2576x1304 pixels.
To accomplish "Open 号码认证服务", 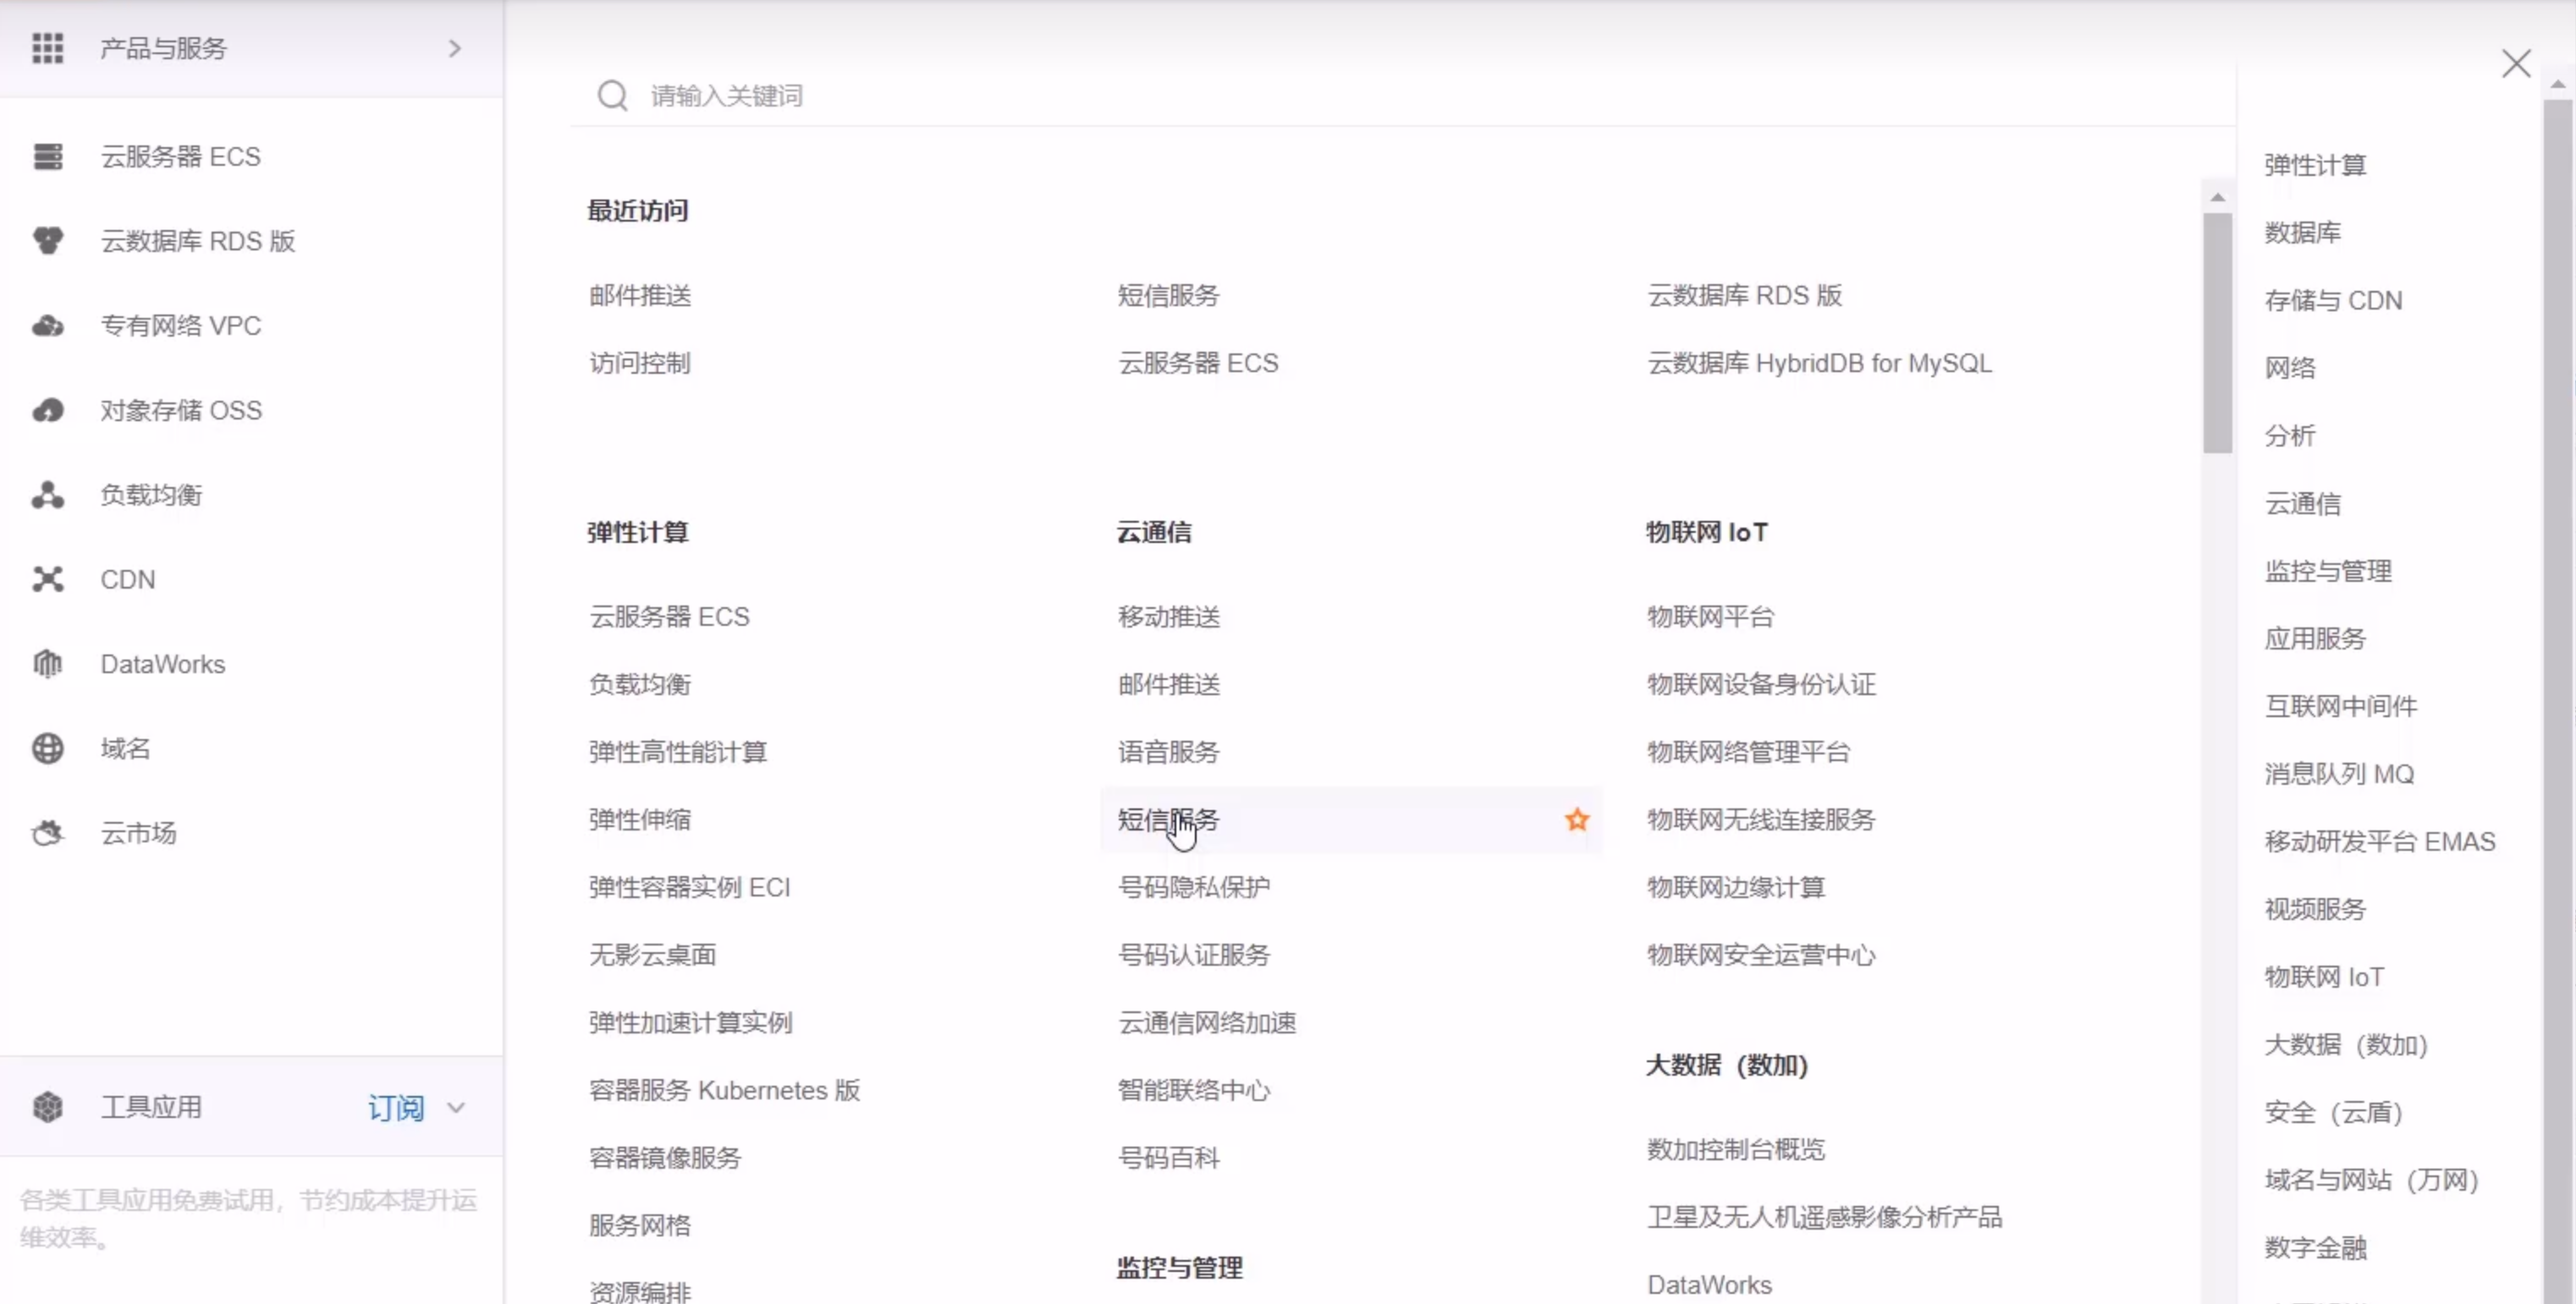I will tap(1194, 954).
